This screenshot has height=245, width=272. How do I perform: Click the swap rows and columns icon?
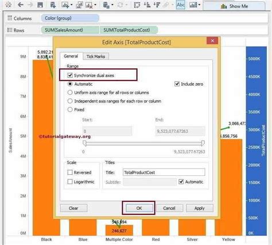[137, 5]
